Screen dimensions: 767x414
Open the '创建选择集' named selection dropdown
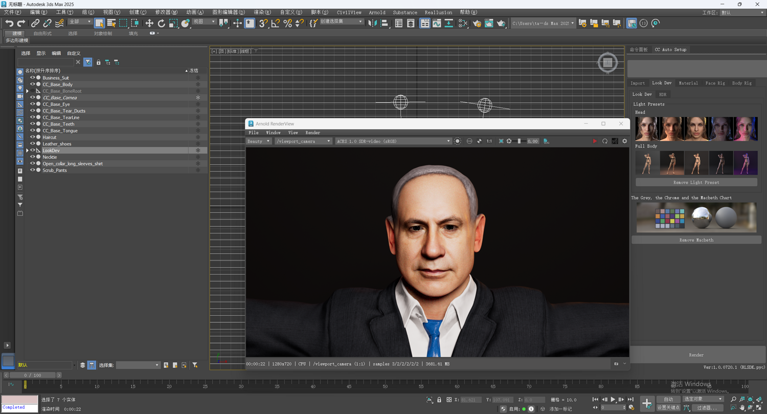(342, 22)
